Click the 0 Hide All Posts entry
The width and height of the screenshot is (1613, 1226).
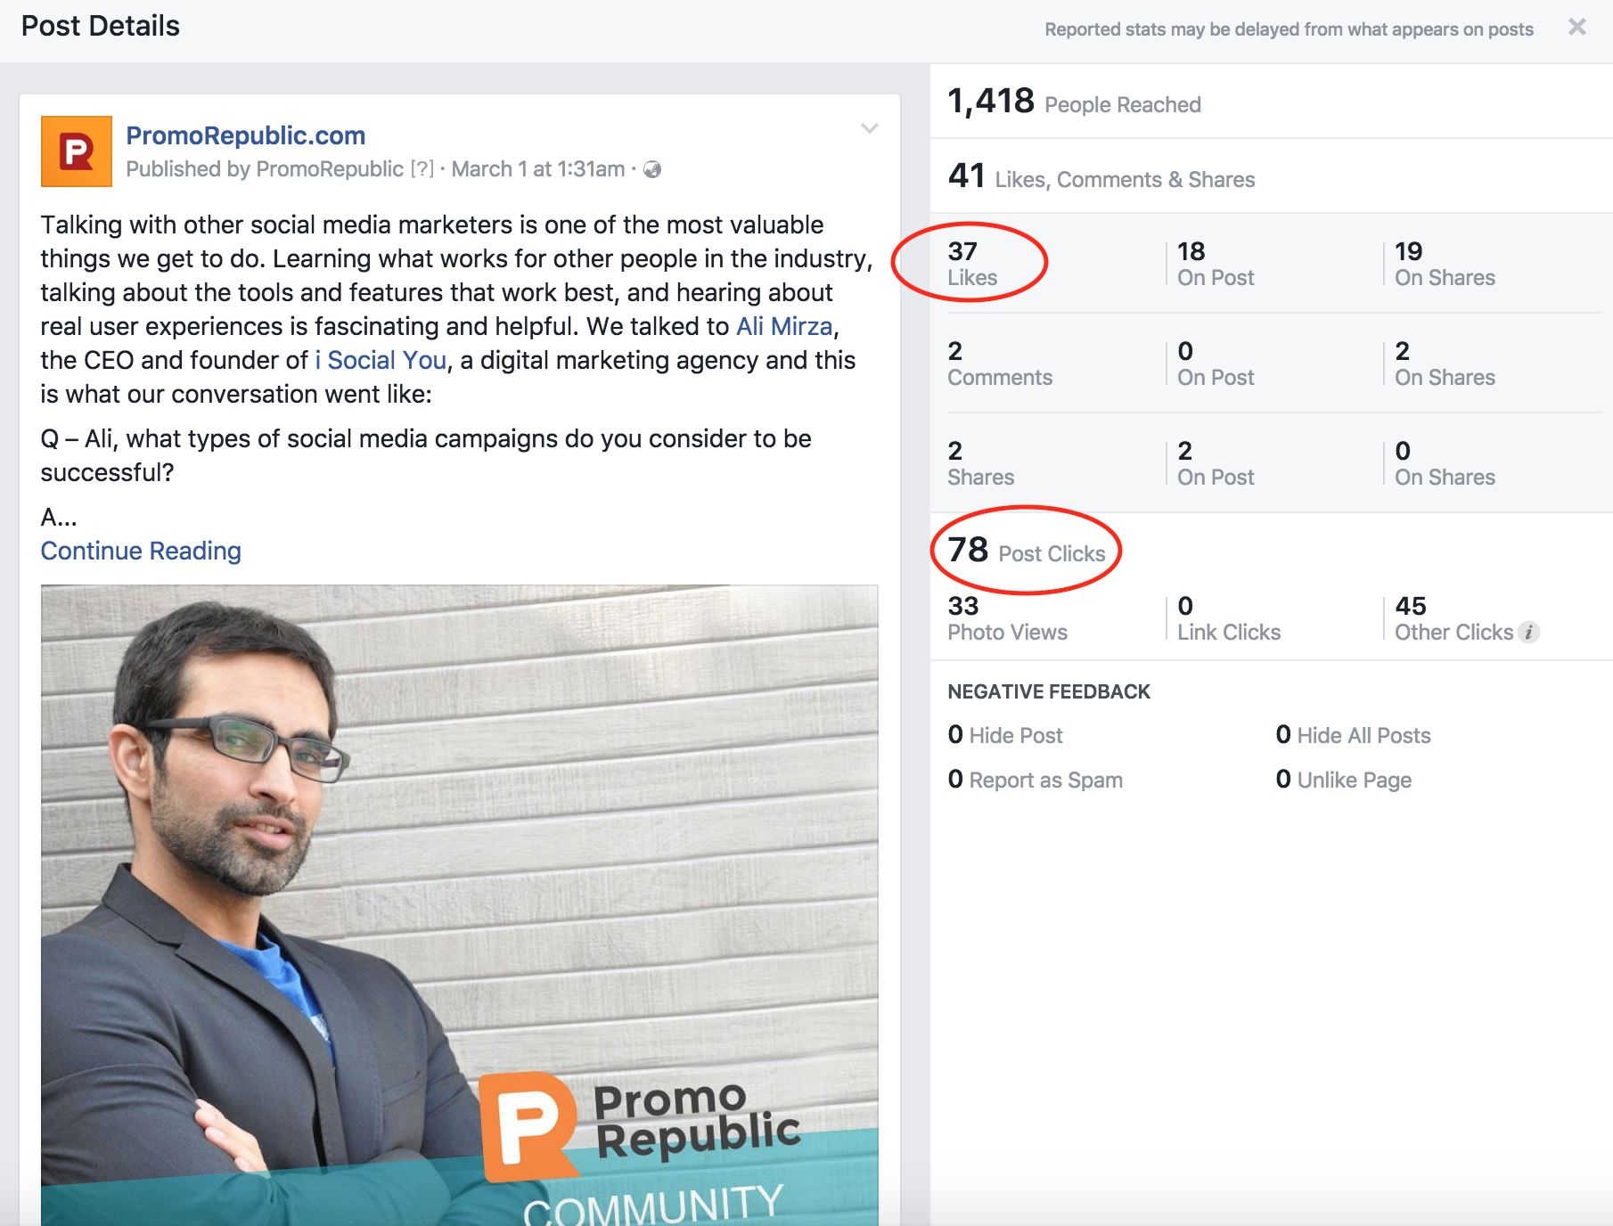point(1353,734)
